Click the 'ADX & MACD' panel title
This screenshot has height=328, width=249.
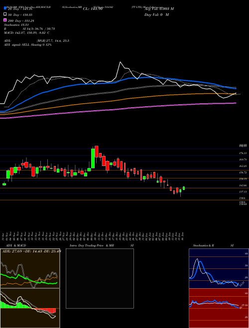pos(16,246)
